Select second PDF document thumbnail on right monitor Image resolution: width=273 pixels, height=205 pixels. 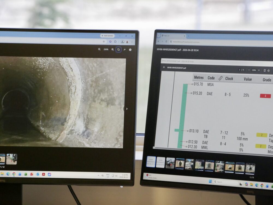tap(161, 162)
